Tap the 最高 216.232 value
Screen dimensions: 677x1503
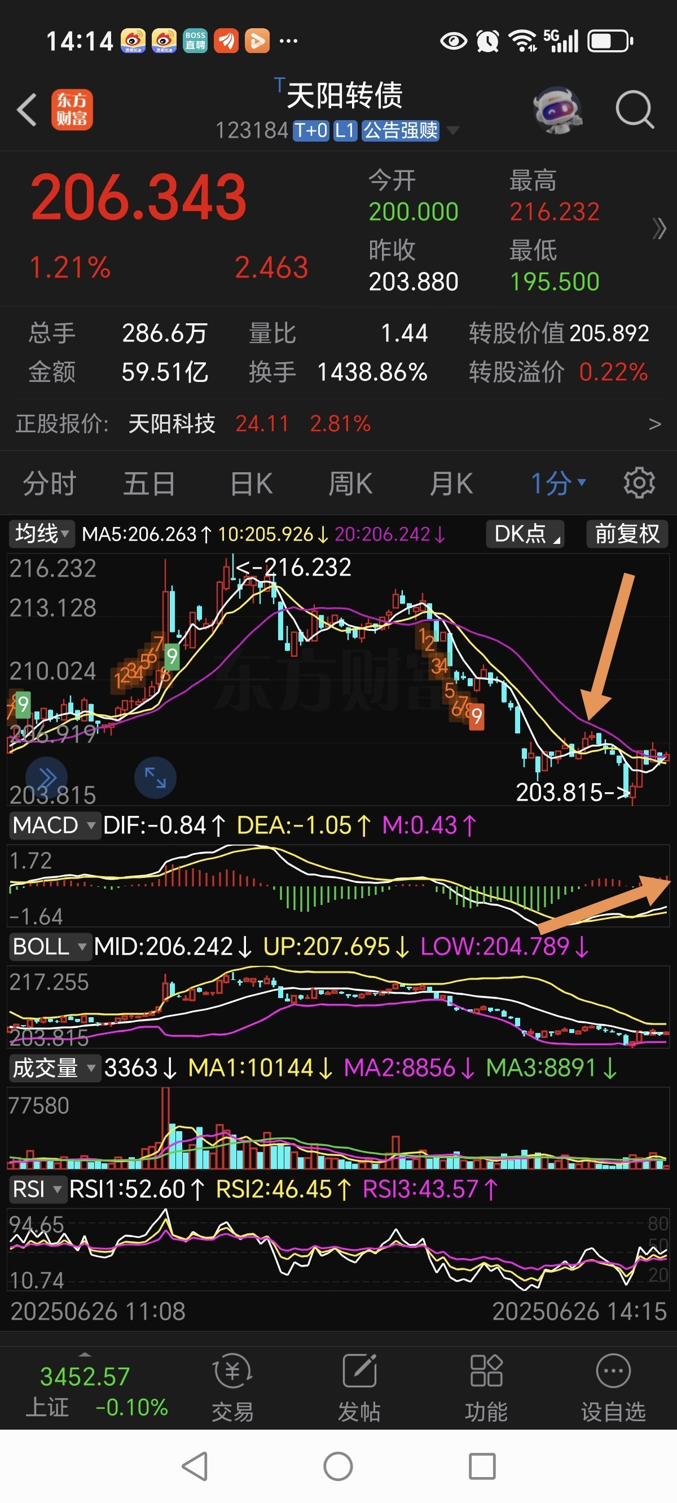(555, 211)
